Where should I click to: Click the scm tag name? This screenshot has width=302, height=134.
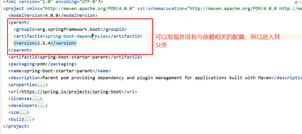click(15, 113)
